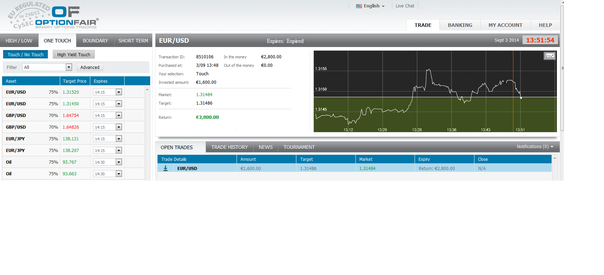Select the SHORT TERM tab
This screenshot has width=604, height=275.
[x=133, y=41]
